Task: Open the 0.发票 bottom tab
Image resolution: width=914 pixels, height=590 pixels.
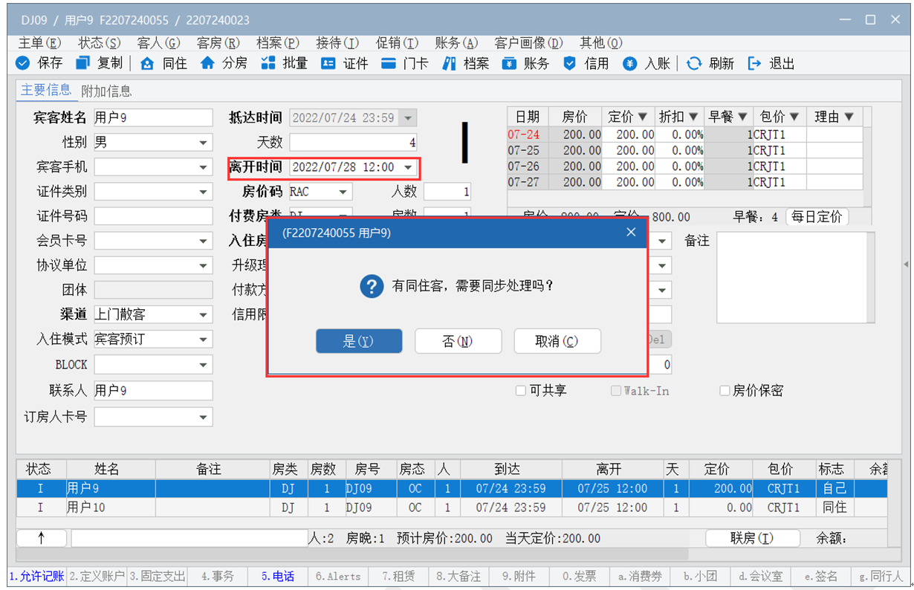Action: (x=580, y=576)
